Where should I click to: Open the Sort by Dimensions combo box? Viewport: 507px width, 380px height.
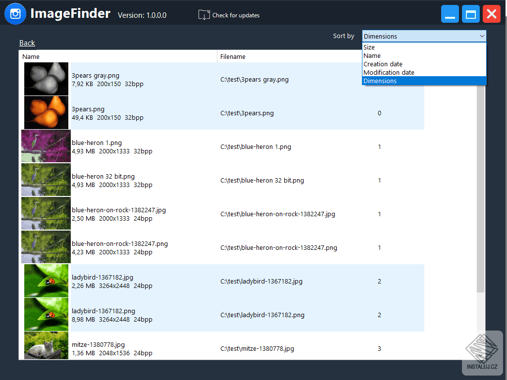pos(424,36)
